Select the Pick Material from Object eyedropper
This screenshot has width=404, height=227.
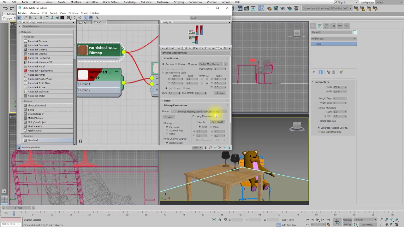click(x=25, y=18)
